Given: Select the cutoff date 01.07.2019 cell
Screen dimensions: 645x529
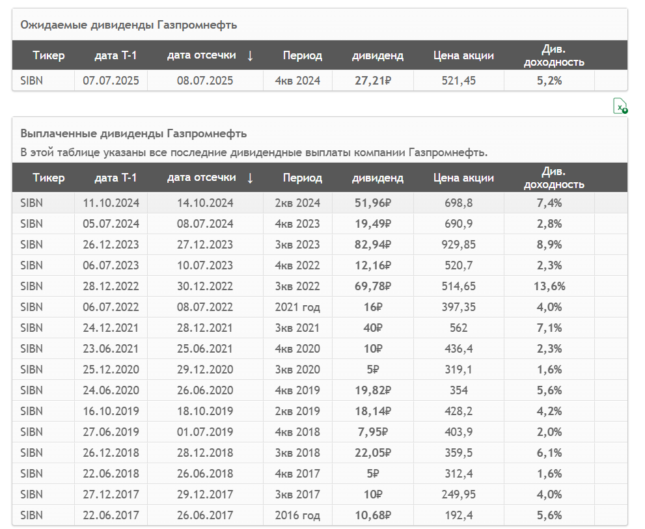Looking at the screenshot, I should pyautogui.click(x=205, y=432).
